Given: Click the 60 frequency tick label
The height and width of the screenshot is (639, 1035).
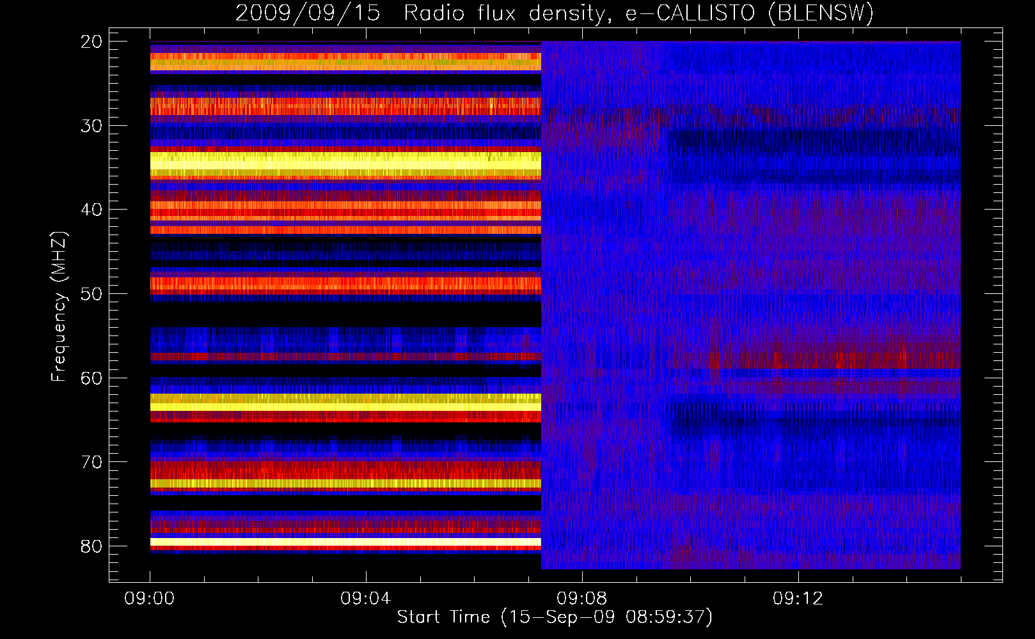Looking at the screenshot, I should tap(91, 378).
